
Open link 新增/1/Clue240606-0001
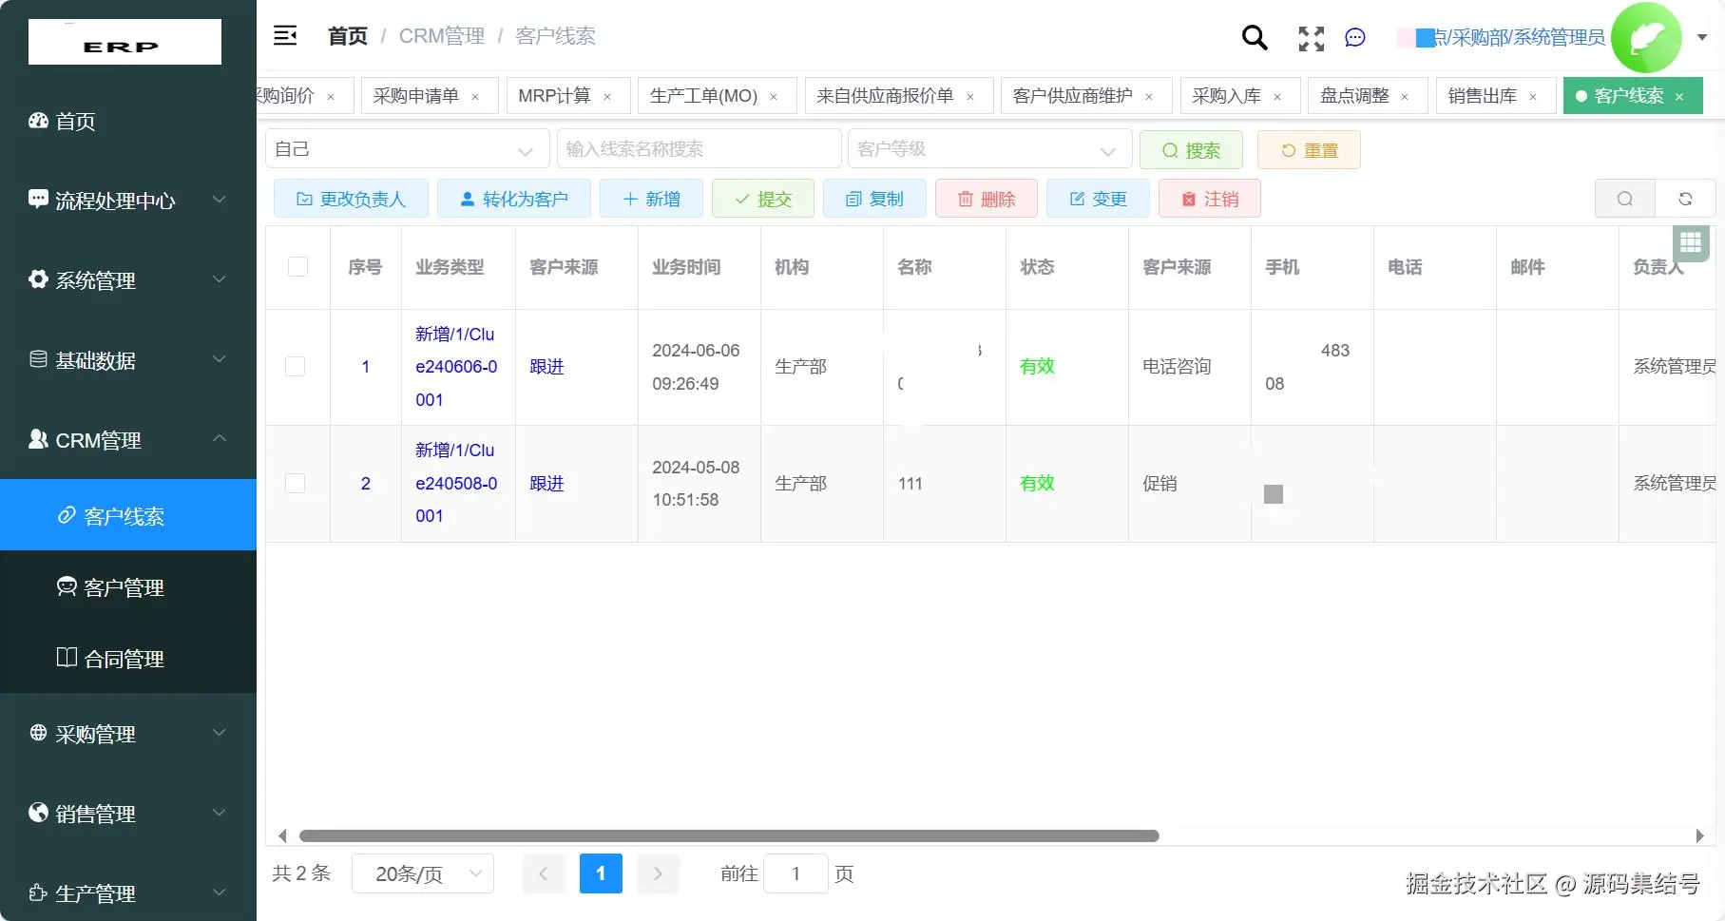[456, 367]
